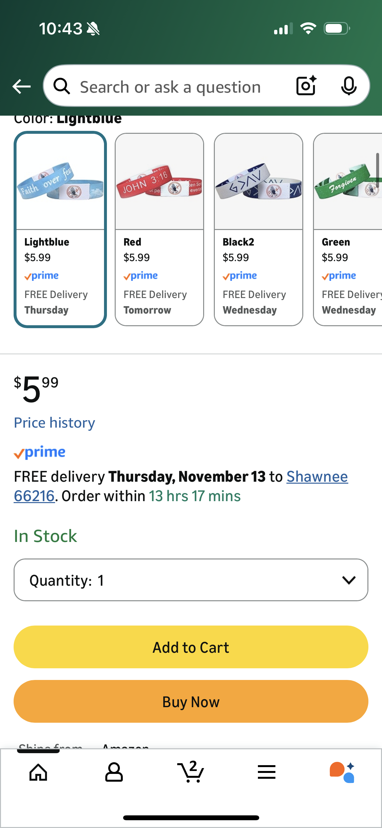Select the Lightblue color option
The height and width of the screenshot is (828, 382).
click(60, 229)
